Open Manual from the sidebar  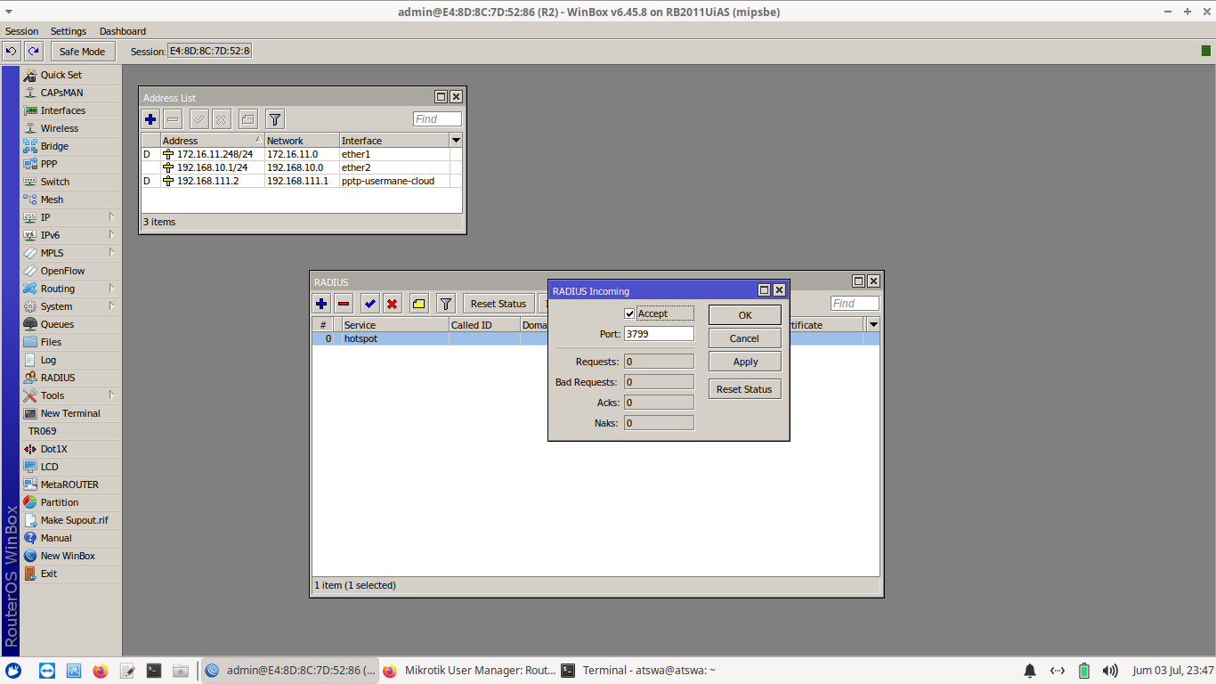71,538
